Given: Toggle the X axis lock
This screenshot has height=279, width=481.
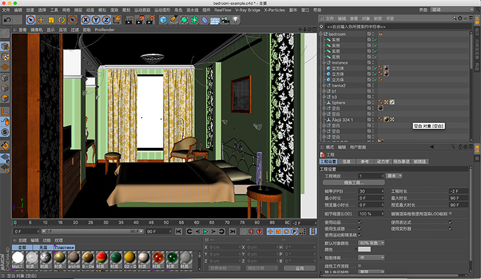Looking at the screenshot, I should (x=85, y=20).
